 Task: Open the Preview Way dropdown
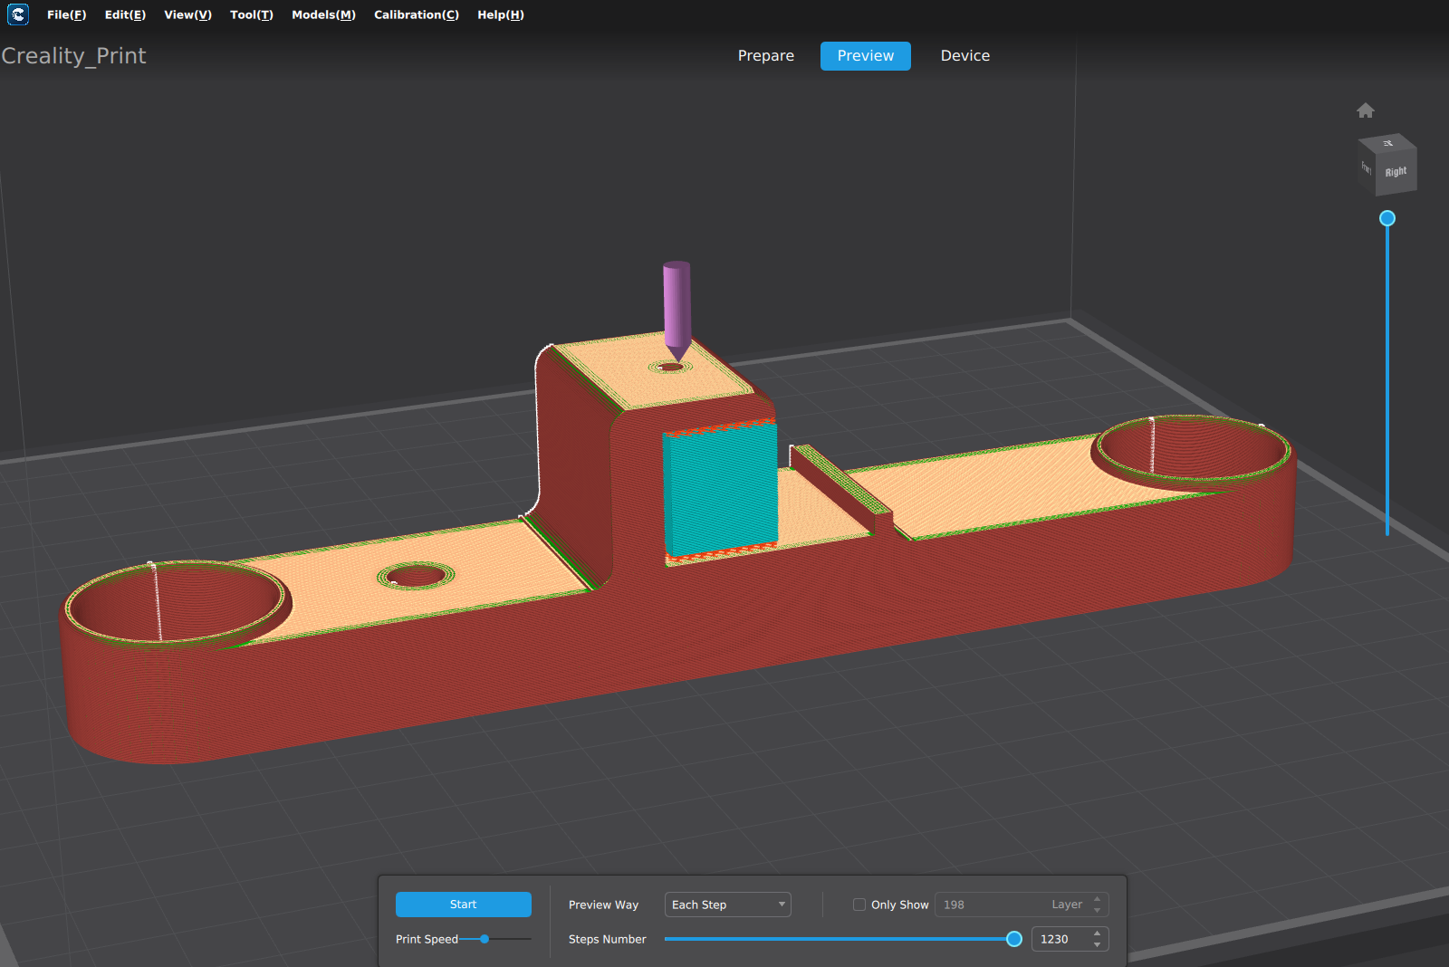(x=727, y=905)
